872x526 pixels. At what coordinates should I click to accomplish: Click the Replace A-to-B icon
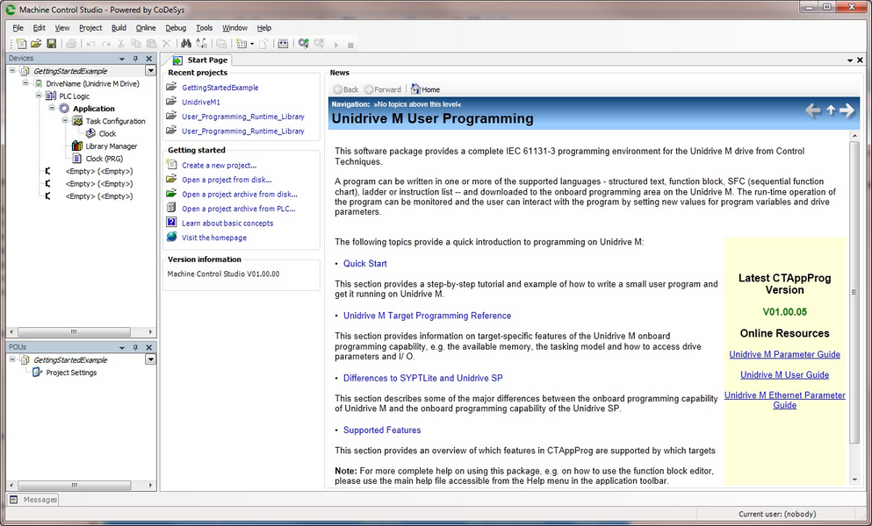pyautogui.click(x=201, y=43)
